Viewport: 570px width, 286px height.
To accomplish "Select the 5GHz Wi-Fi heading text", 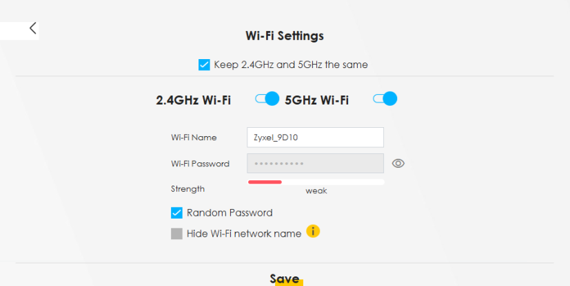I will tap(316, 100).
